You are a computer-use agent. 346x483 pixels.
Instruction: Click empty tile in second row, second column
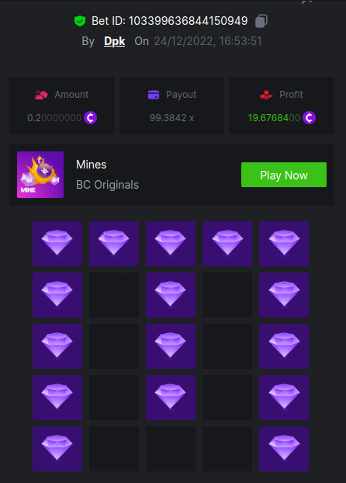click(x=114, y=295)
